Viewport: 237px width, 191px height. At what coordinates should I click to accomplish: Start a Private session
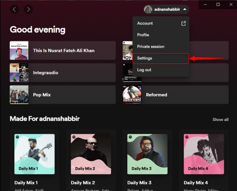point(150,47)
